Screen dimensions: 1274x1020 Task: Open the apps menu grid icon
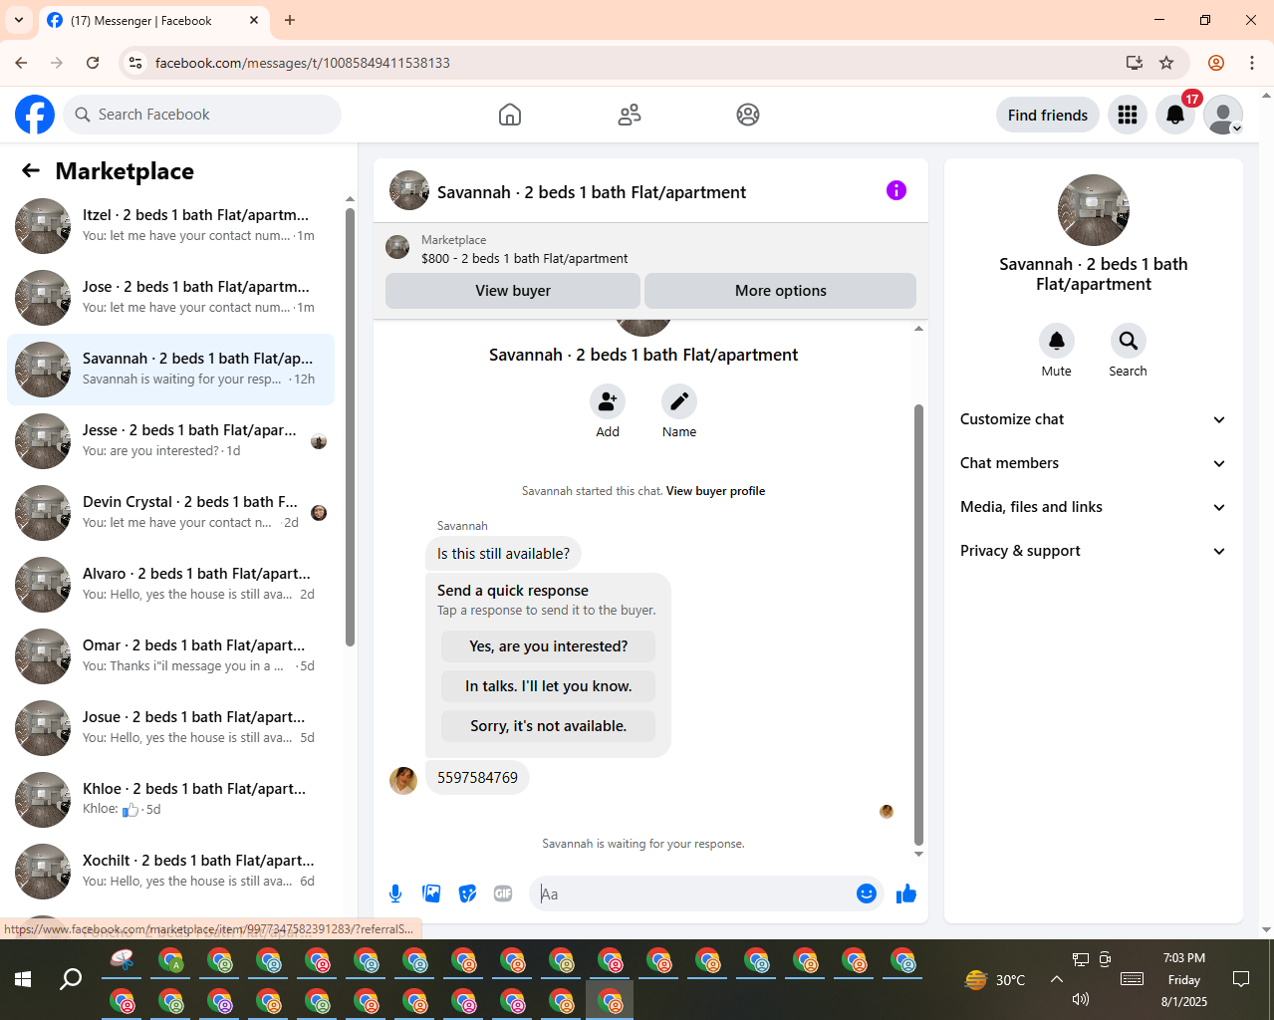coord(1128,115)
